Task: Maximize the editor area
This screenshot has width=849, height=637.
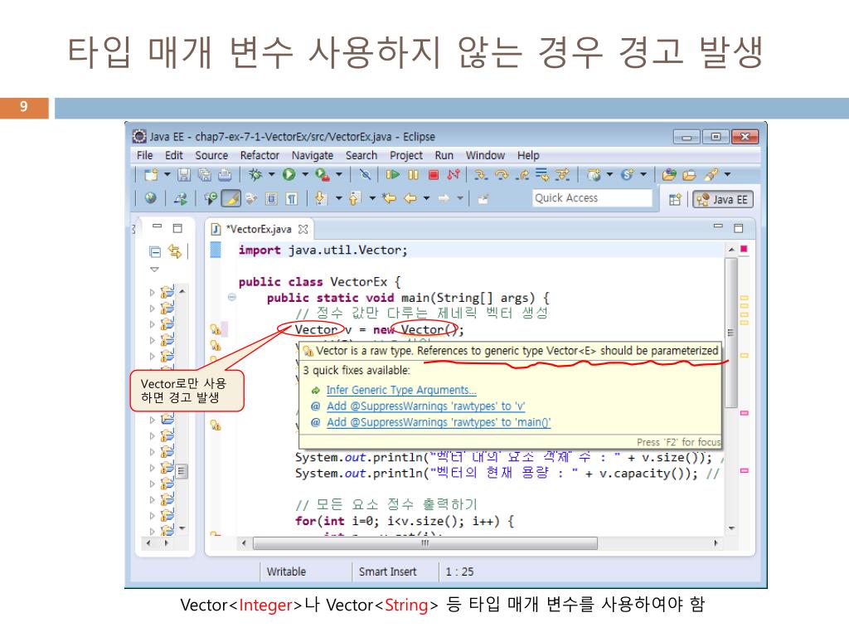Action: (738, 228)
